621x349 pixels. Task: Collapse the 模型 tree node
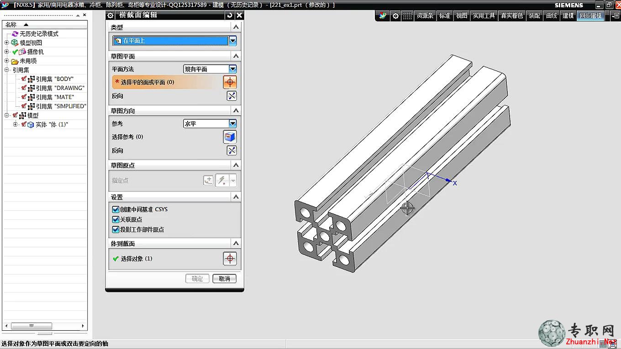[x=7, y=115]
